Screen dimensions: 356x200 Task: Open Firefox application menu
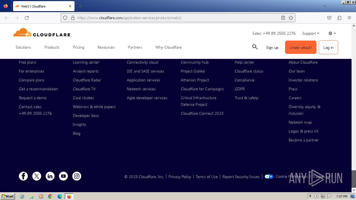click(349, 18)
